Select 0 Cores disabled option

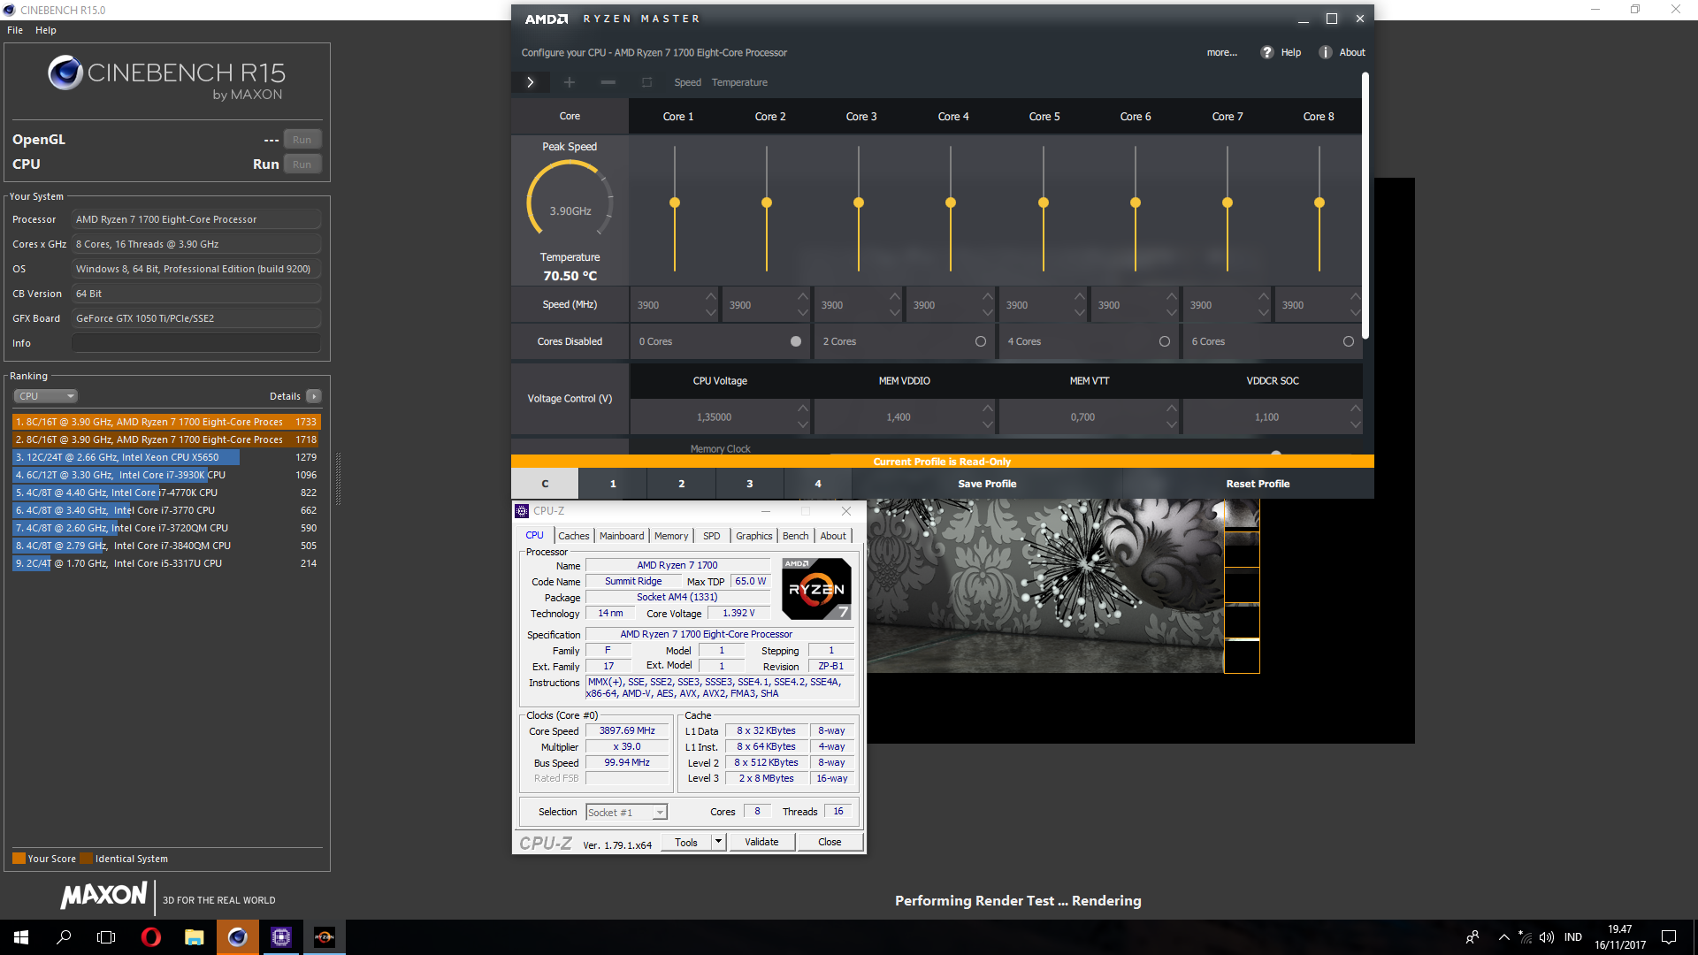796,341
